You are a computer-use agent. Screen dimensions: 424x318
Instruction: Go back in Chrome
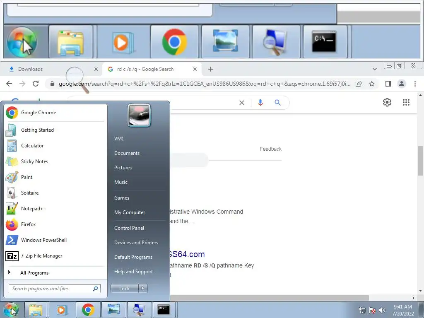9,84
